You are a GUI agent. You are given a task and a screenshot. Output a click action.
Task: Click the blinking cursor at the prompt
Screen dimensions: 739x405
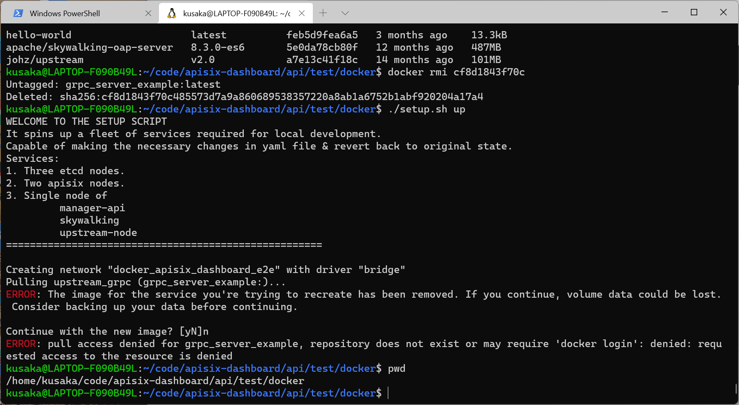(387, 393)
